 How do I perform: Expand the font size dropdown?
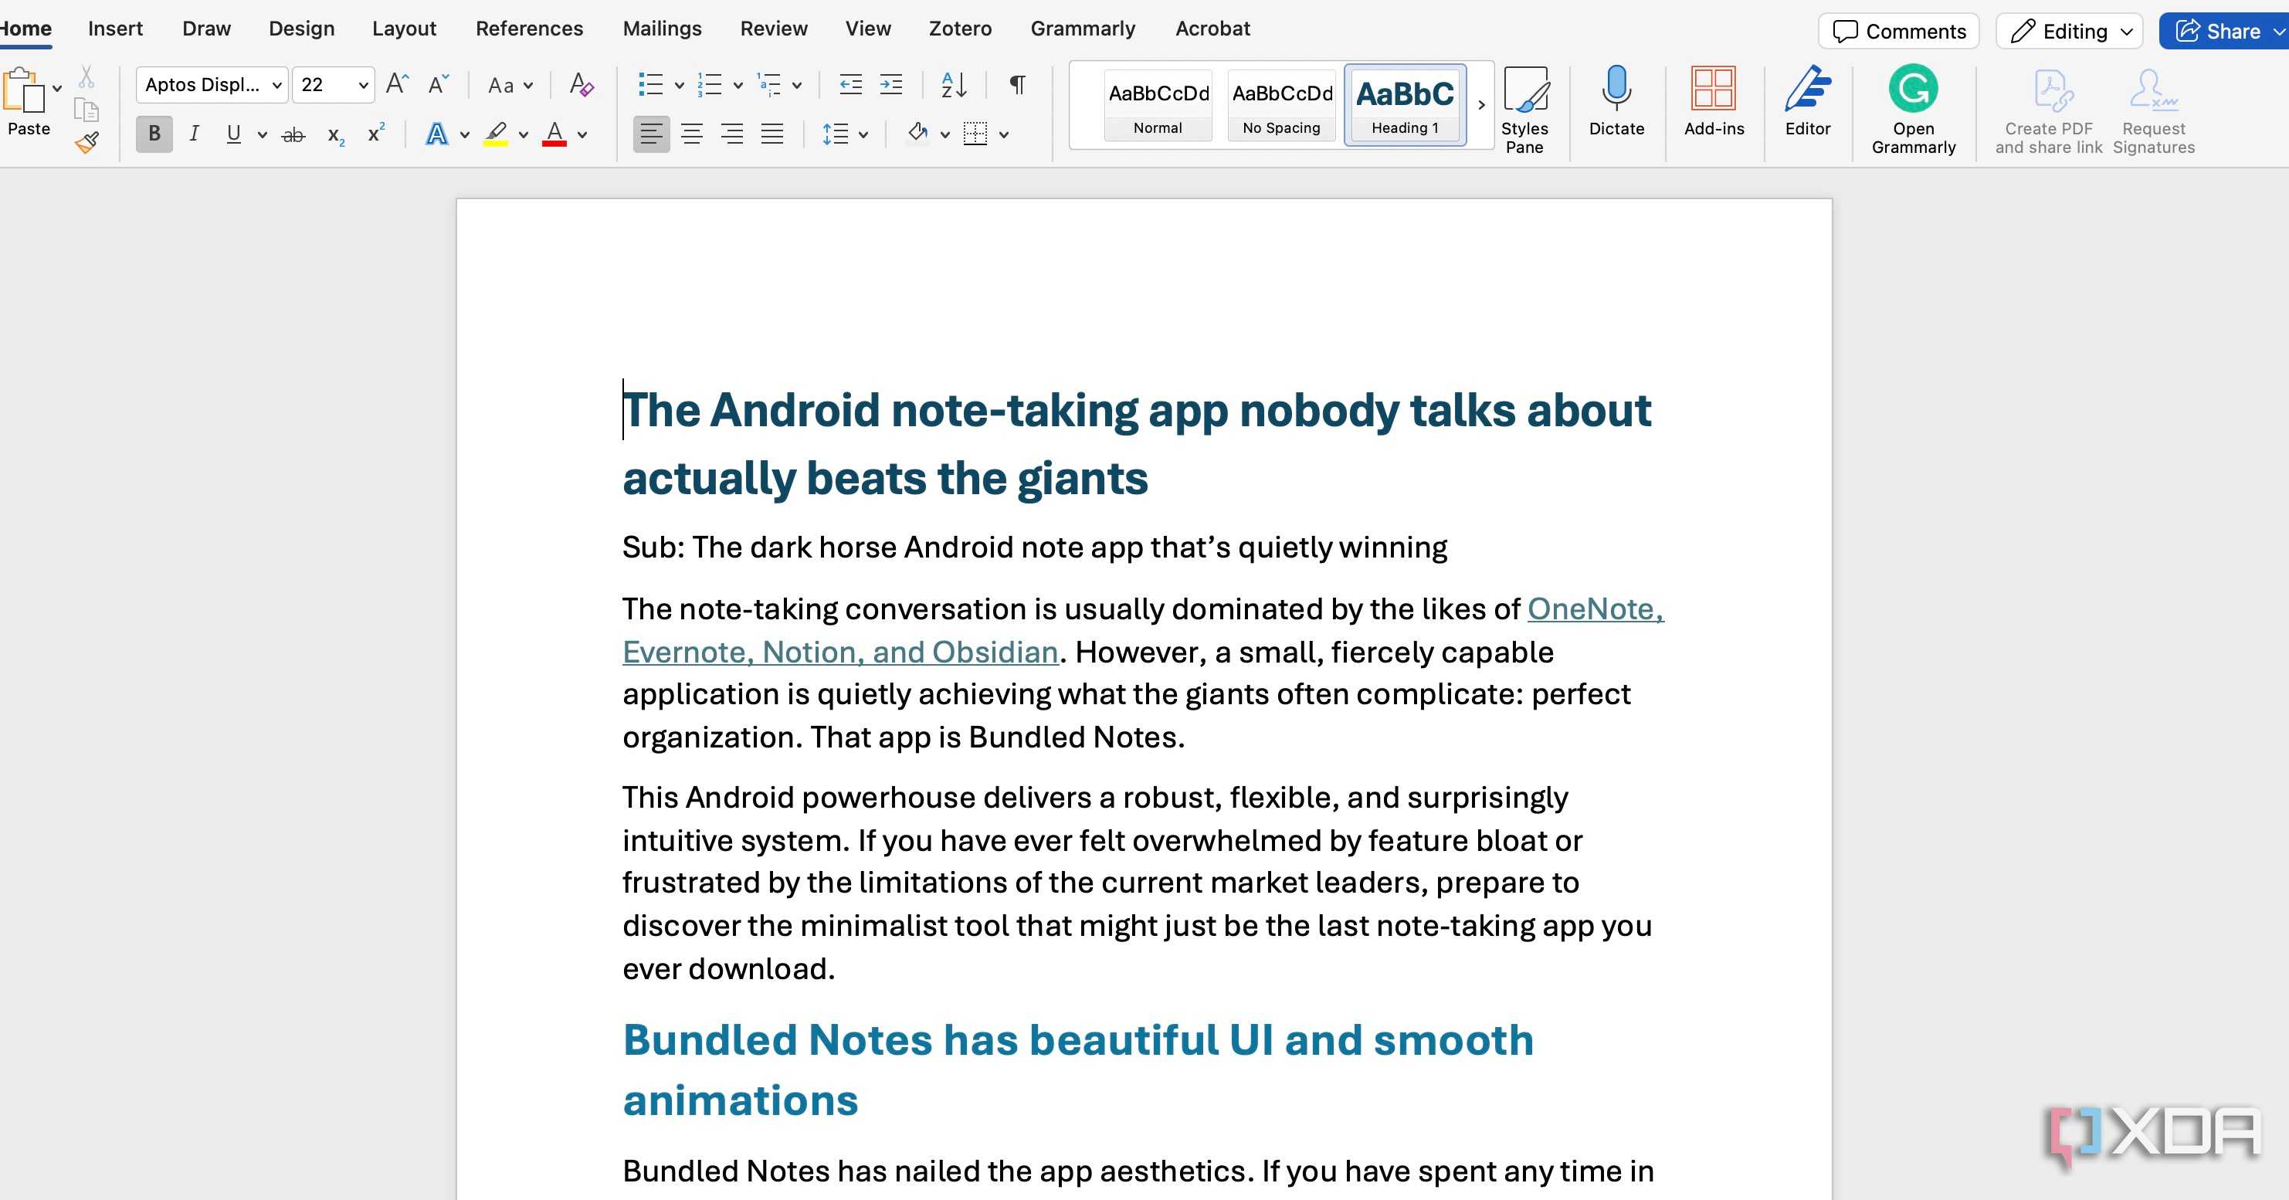(362, 85)
